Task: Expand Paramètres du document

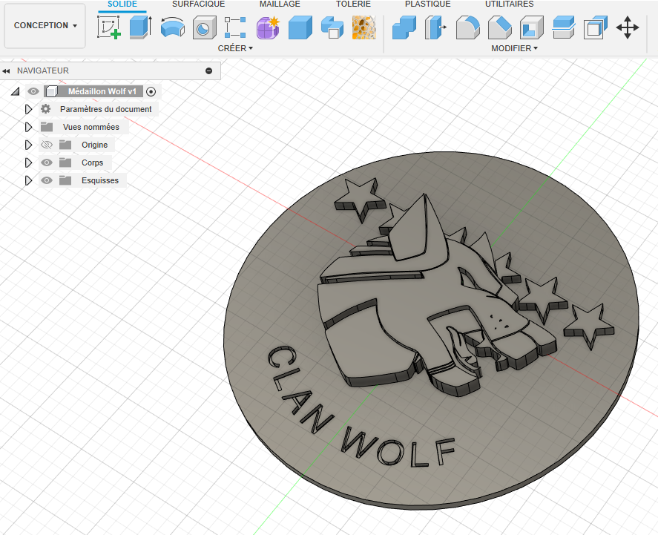Action: [x=28, y=109]
